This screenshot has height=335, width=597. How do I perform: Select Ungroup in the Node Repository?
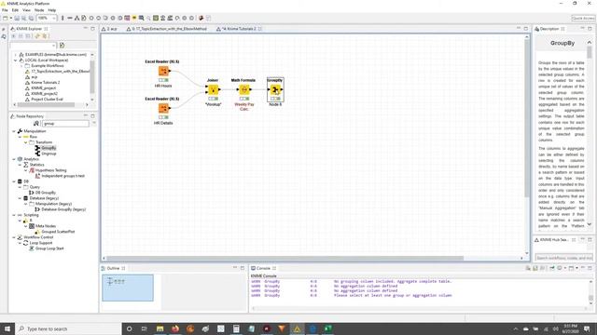click(x=49, y=154)
